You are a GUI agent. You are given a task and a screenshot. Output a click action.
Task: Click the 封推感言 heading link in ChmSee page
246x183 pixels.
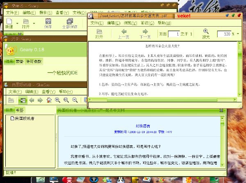[x=143, y=126]
